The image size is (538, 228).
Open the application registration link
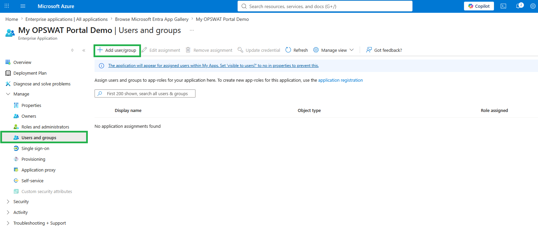click(x=340, y=80)
